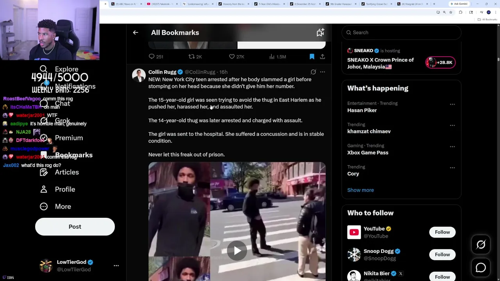Screen dimensions: 500x281
Task: Open Profile in the sidebar
Action: [x=57, y=189]
